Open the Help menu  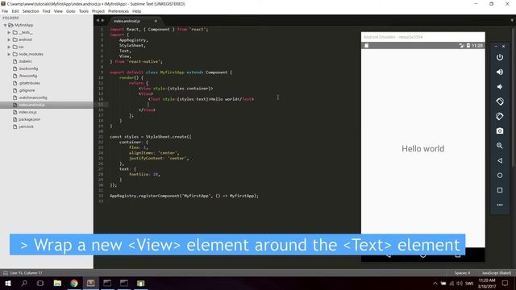[x=136, y=11]
